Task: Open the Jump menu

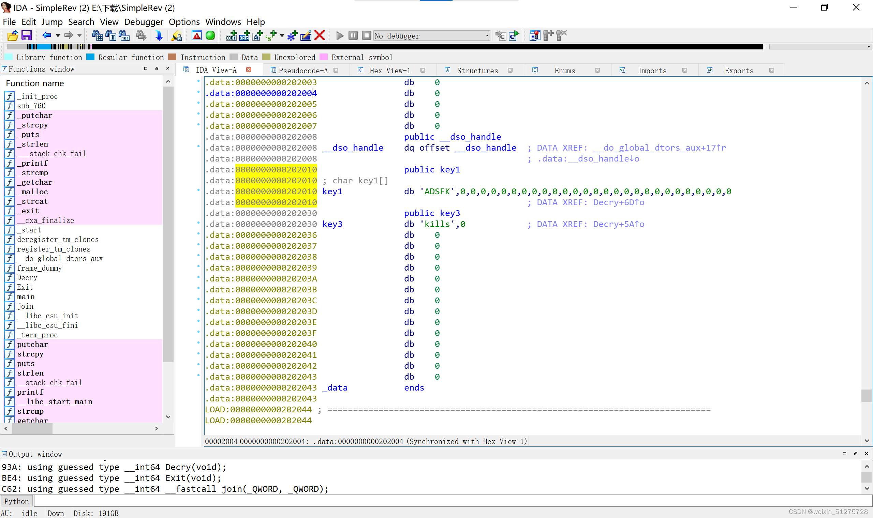Action: [52, 22]
